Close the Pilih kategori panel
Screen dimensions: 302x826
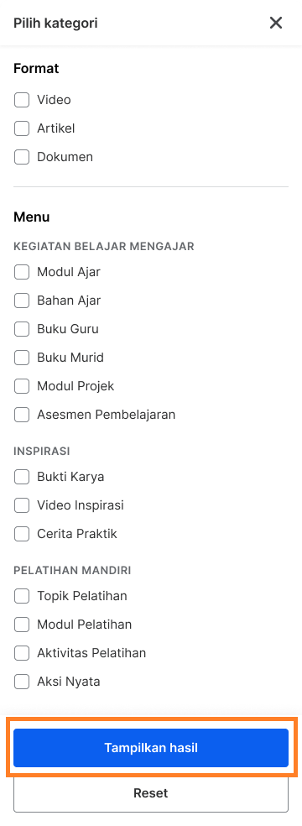276,23
